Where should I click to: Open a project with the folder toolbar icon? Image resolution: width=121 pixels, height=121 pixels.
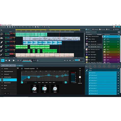coord(10,27)
